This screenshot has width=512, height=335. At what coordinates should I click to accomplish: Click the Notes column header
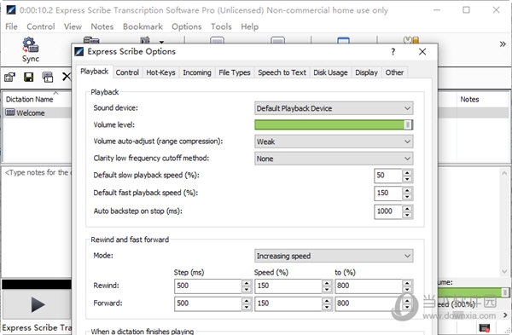(483, 99)
